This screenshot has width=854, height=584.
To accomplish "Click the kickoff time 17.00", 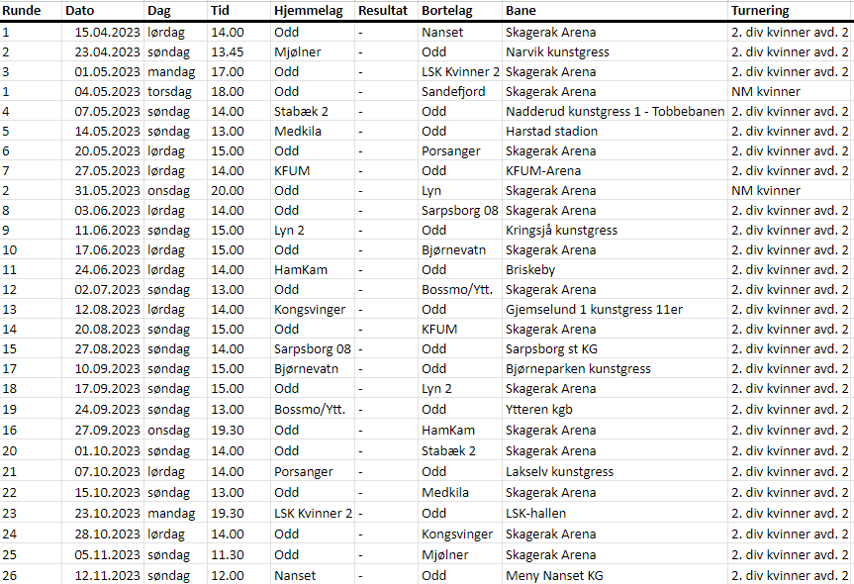I will point(228,72).
